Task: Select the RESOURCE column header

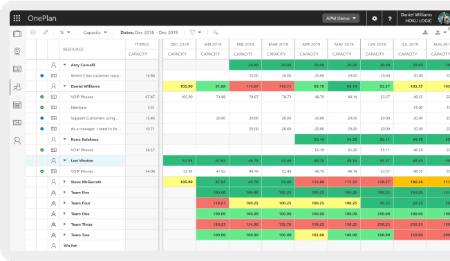Action: click(x=93, y=49)
